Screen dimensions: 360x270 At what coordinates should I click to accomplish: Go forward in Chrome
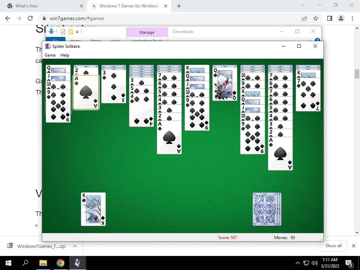point(19,18)
